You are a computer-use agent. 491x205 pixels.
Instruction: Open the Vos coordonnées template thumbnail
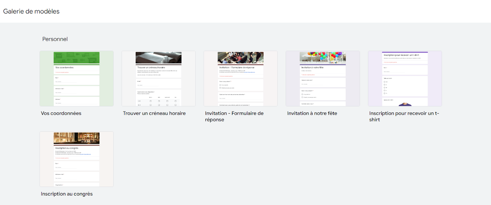[x=76, y=79]
